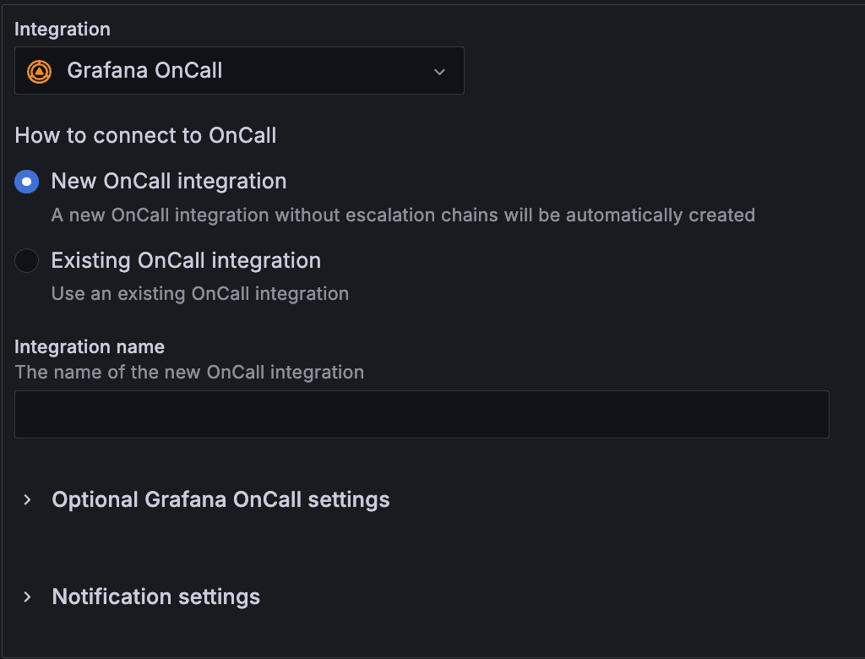Screen dimensions: 865x659
Task: Expand the Notification settings section
Action: coord(155,596)
